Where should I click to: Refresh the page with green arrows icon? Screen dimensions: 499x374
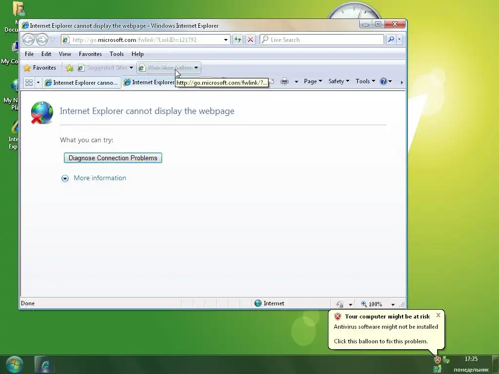[x=238, y=40]
